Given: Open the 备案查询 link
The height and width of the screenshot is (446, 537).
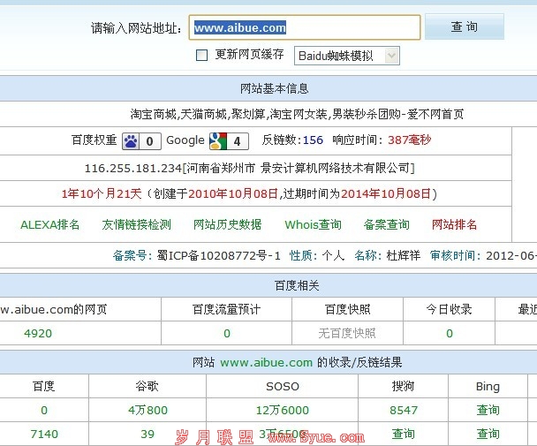Looking at the screenshot, I should [387, 224].
